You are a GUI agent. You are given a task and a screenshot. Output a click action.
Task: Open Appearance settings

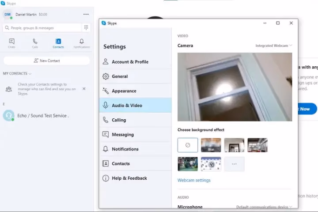click(x=136, y=91)
